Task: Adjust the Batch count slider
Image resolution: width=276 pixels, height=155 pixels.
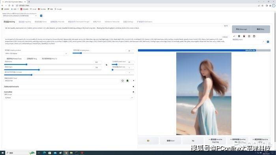Action: point(123,65)
